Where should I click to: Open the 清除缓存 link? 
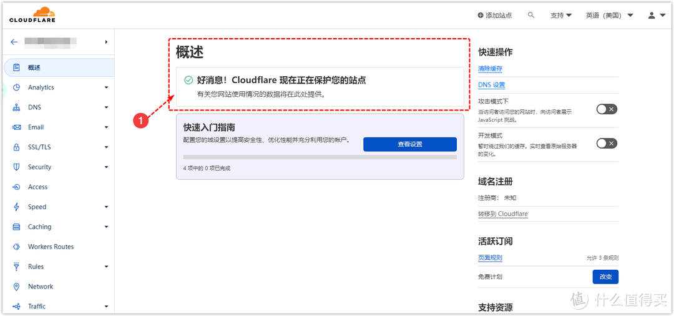[491, 68]
